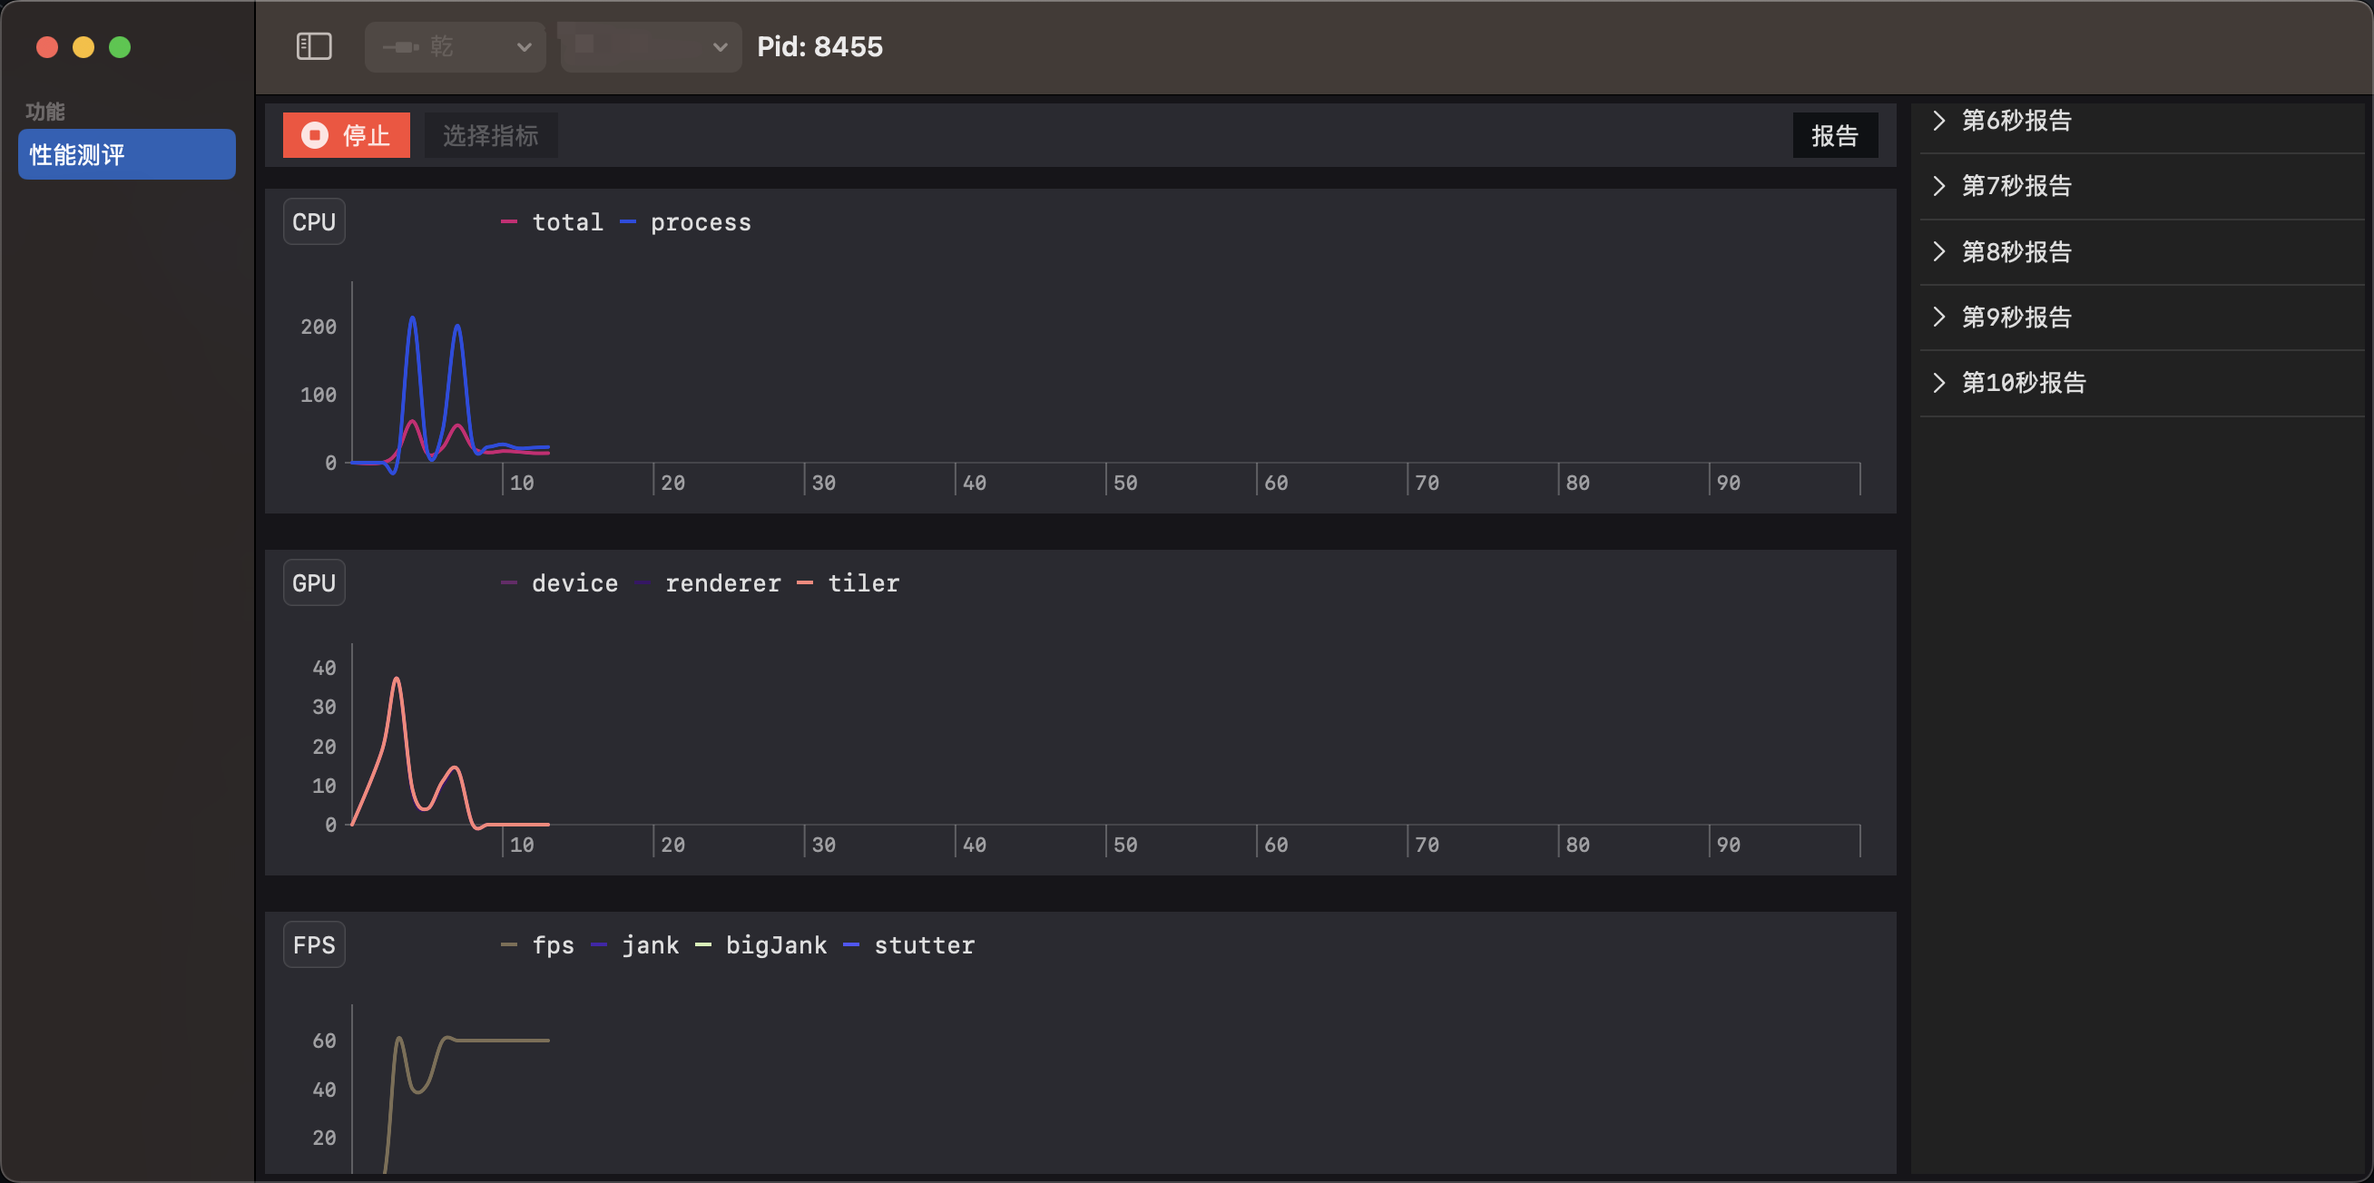
Task: Click the 选择指标 button
Action: click(490, 134)
